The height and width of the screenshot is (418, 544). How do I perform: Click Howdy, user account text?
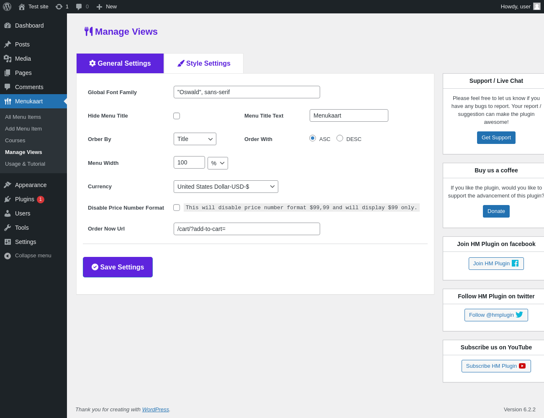[x=516, y=7]
